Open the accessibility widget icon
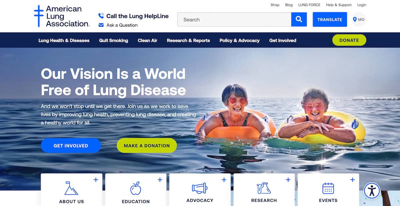400x206 pixels. pyautogui.click(x=372, y=190)
